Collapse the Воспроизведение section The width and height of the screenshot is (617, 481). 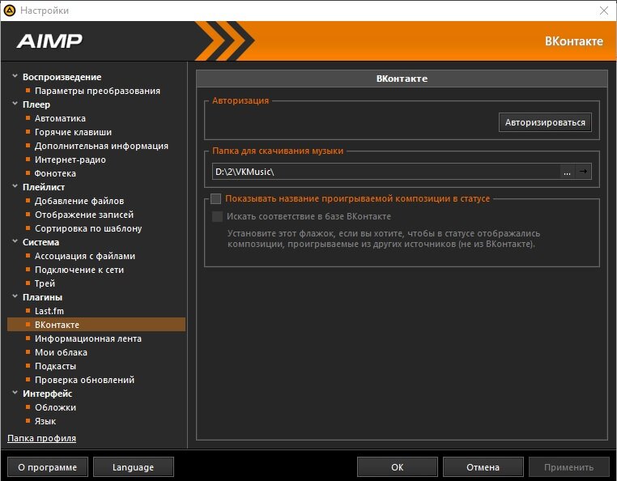pos(15,76)
